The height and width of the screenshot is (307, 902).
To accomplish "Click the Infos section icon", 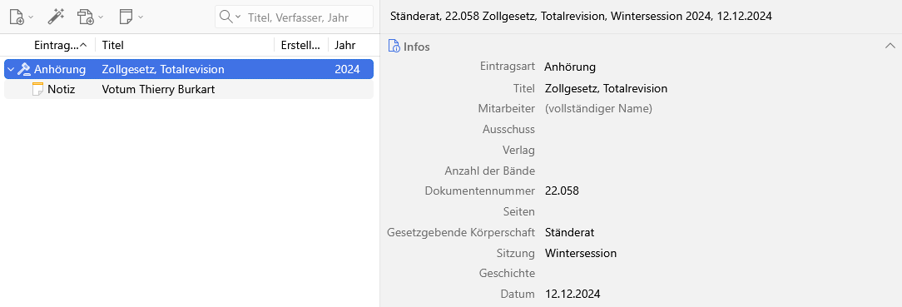I will point(394,46).
